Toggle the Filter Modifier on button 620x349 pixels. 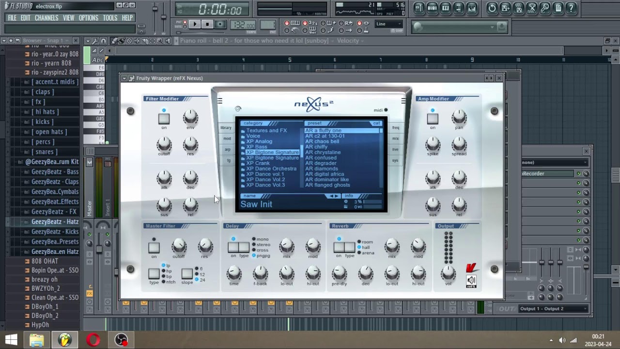click(x=164, y=119)
